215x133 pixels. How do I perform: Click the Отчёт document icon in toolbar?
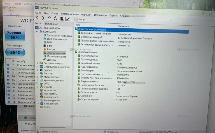(x=76, y=19)
